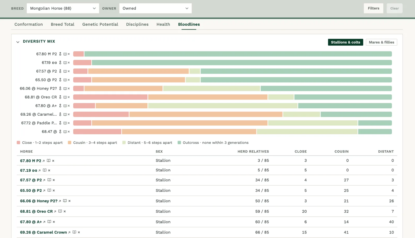Go to the Genetic Potential tab
Image resolution: width=415 pixels, height=238 pixels.
click(x=100, y=24)
